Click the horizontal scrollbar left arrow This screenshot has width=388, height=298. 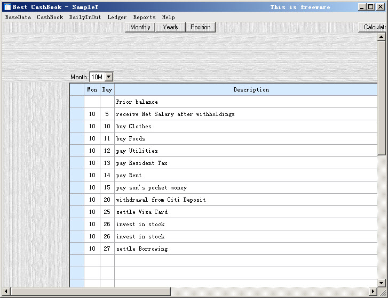6,291
